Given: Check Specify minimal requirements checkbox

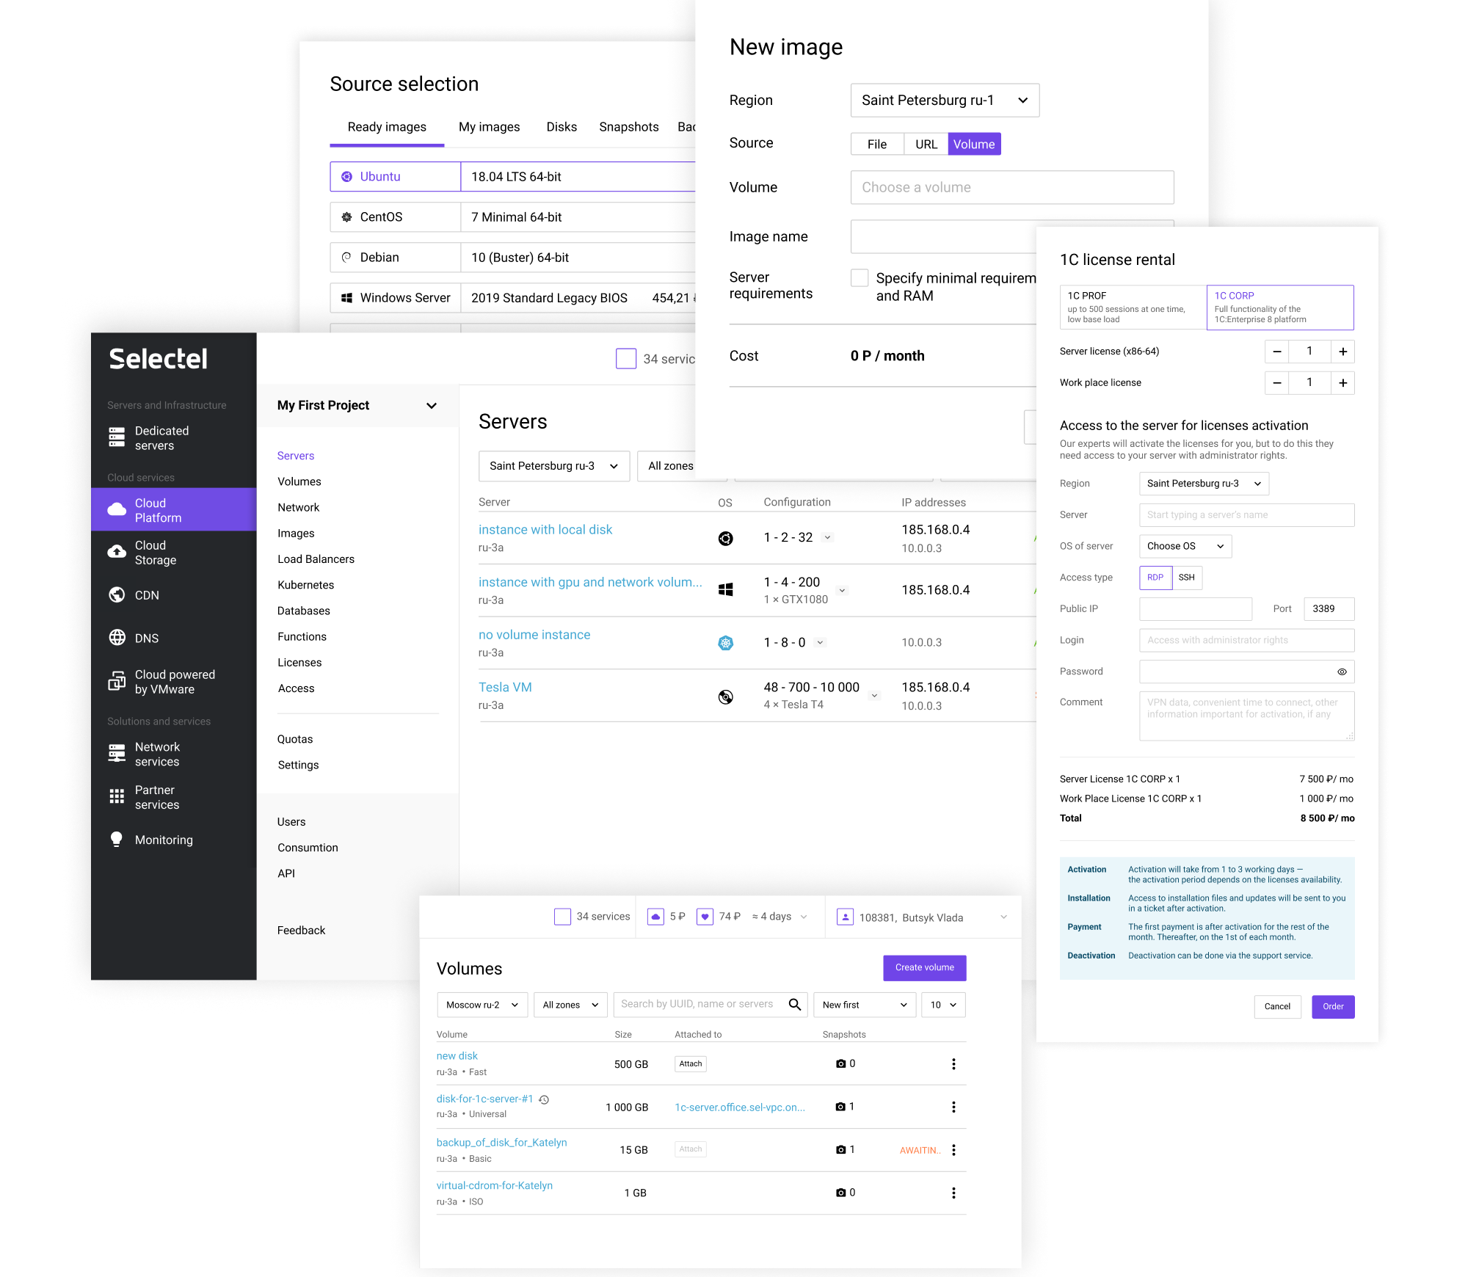Looking at the screenshot, I should 860,278.
